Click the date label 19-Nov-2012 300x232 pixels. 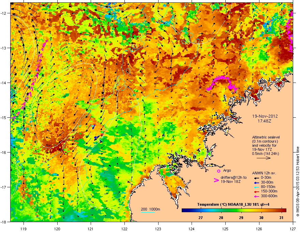(x=265, y=116)
